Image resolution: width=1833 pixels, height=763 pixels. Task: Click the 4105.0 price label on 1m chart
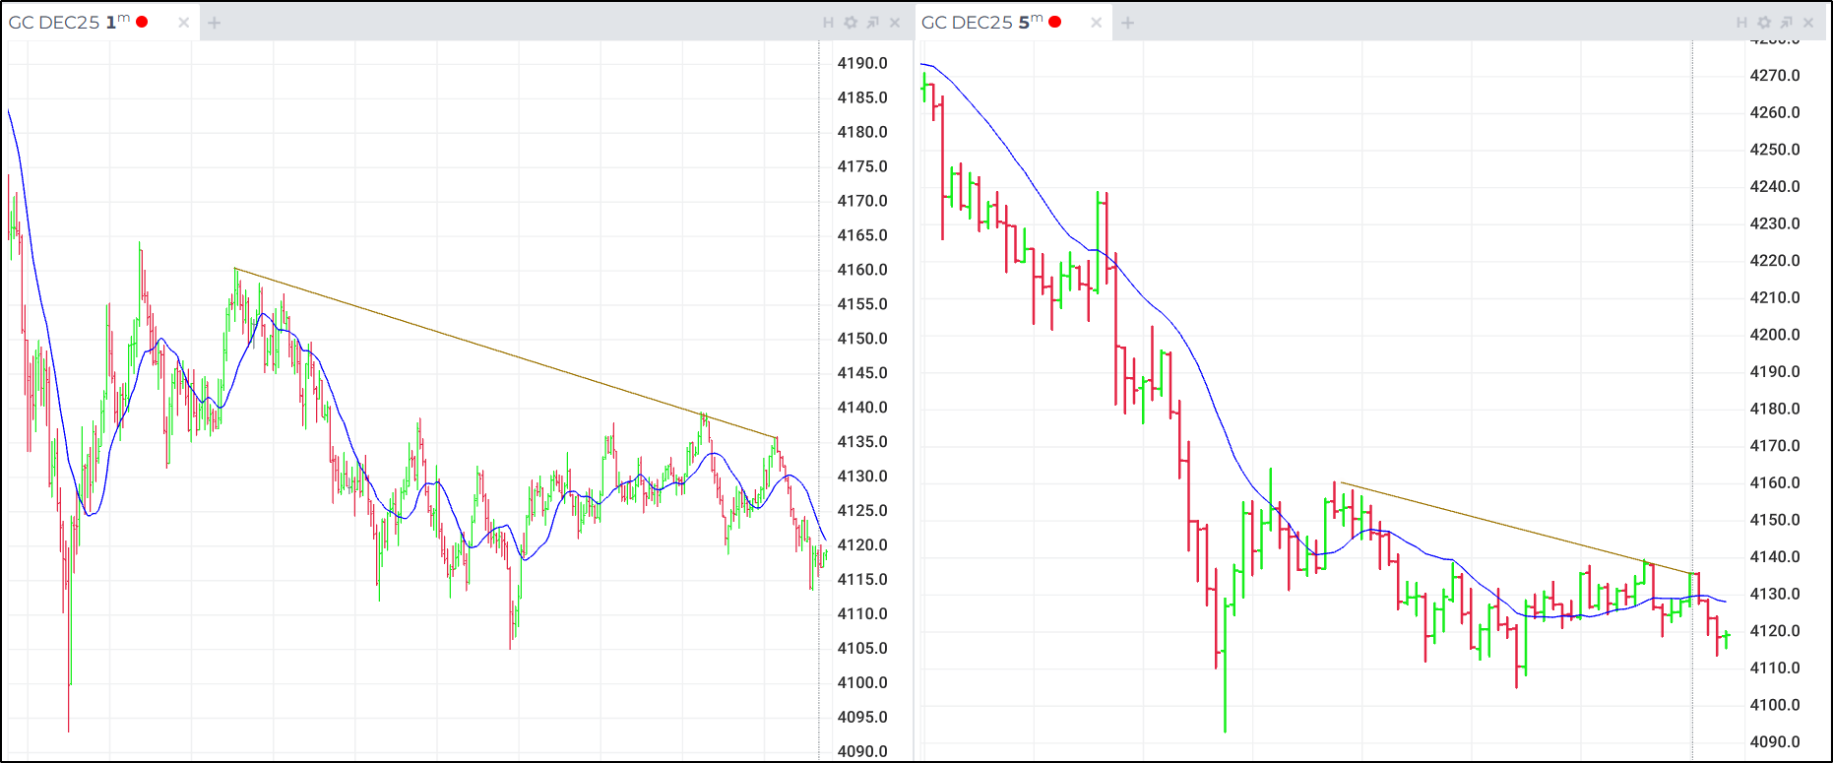862,648
